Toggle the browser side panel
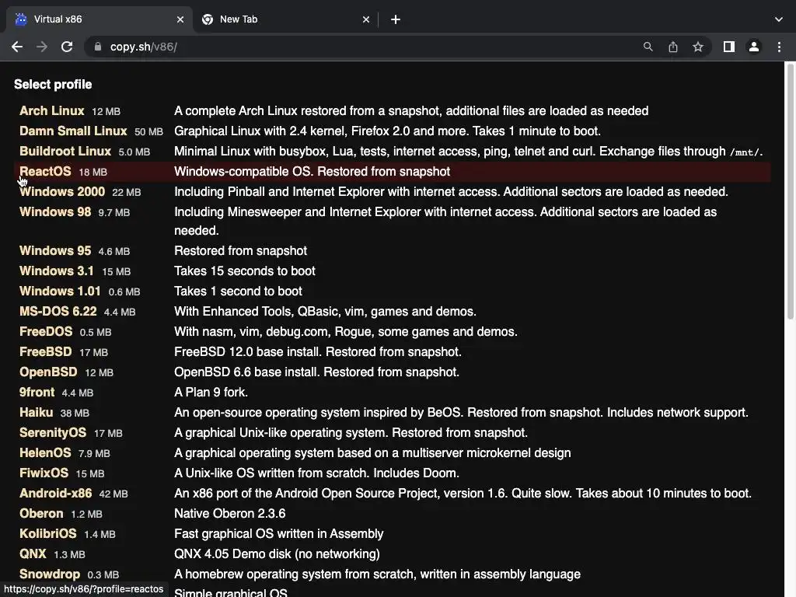 click(x=728, y=47)
